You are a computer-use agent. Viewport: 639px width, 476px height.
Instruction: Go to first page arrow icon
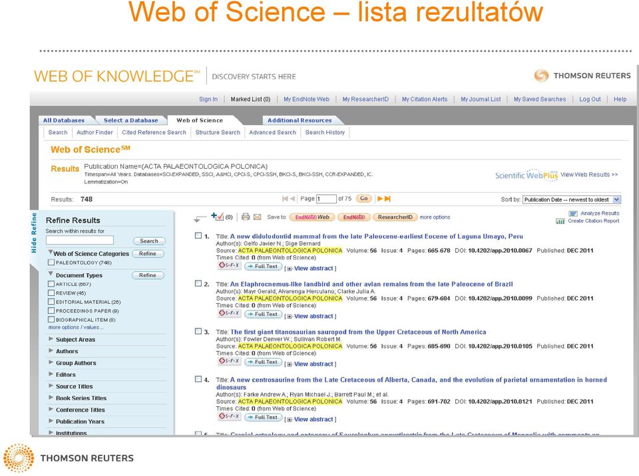pos(285,199)
